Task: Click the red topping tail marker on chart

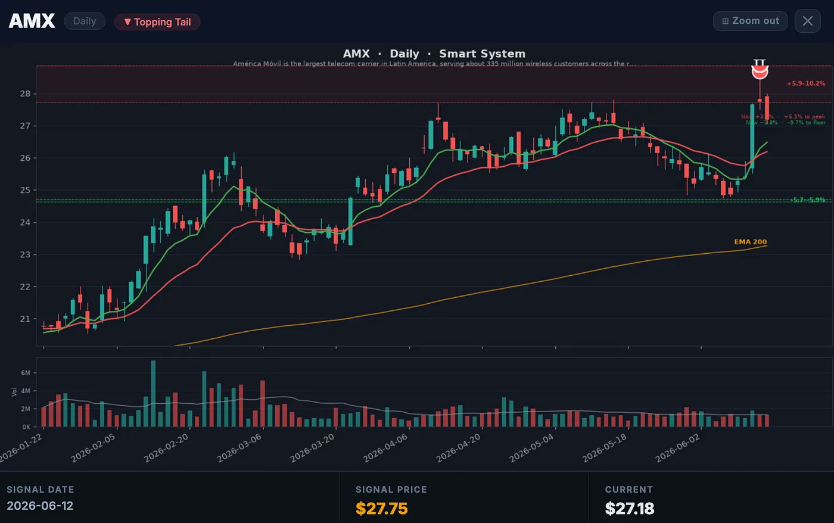Action: (760, 71)
